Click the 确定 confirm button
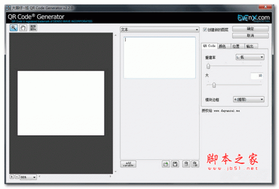279x189 pixels. (250, 29)
